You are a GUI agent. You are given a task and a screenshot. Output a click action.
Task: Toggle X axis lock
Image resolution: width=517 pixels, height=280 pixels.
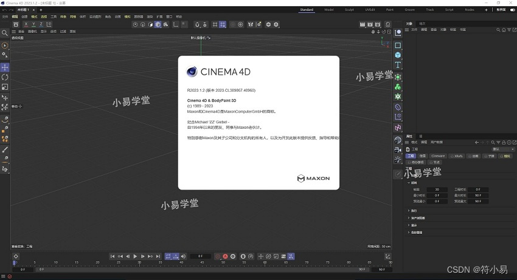point(26,24)
